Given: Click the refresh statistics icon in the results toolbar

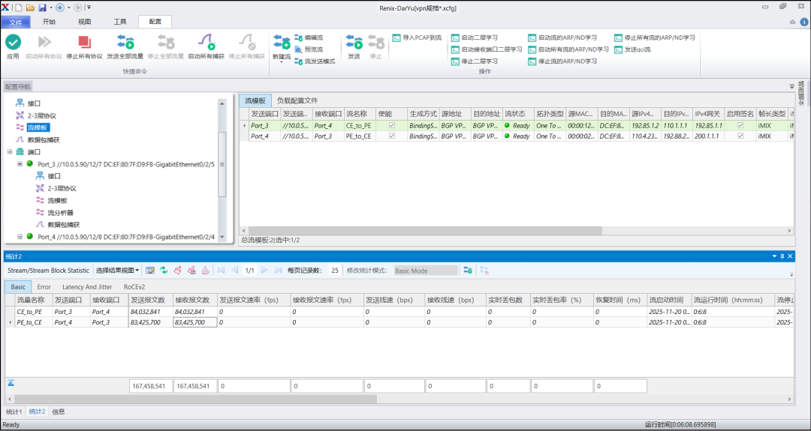Looking at the screenshot, I should click(x=164, y=270).
